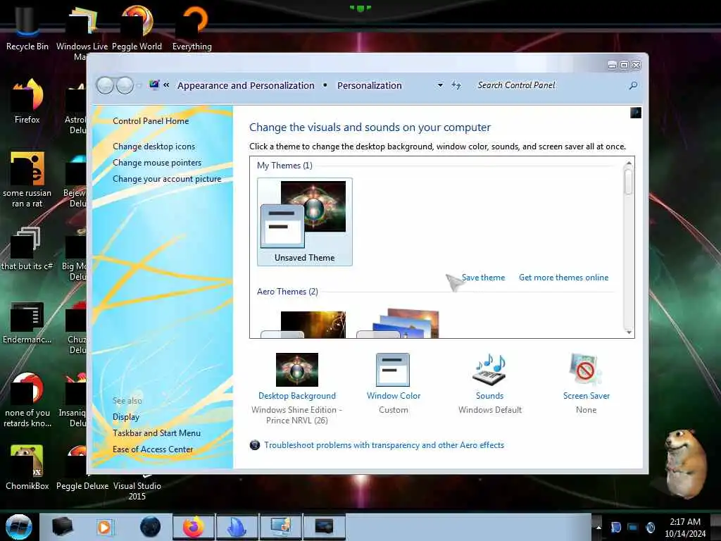
Task: Open Change your account picture link
Action: tap(167, 178)
